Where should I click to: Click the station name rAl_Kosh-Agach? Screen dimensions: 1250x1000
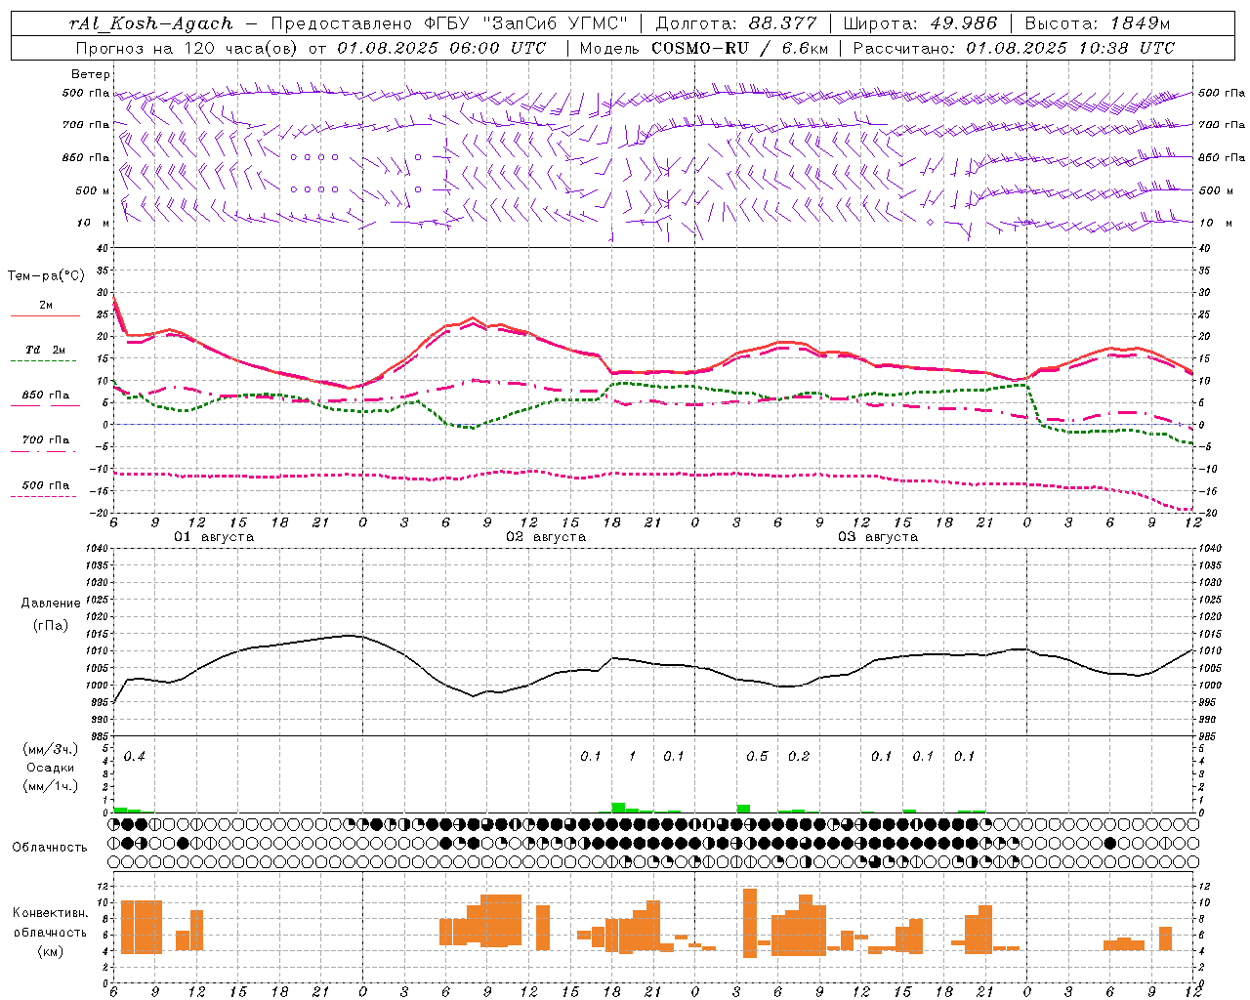[151, 23]
